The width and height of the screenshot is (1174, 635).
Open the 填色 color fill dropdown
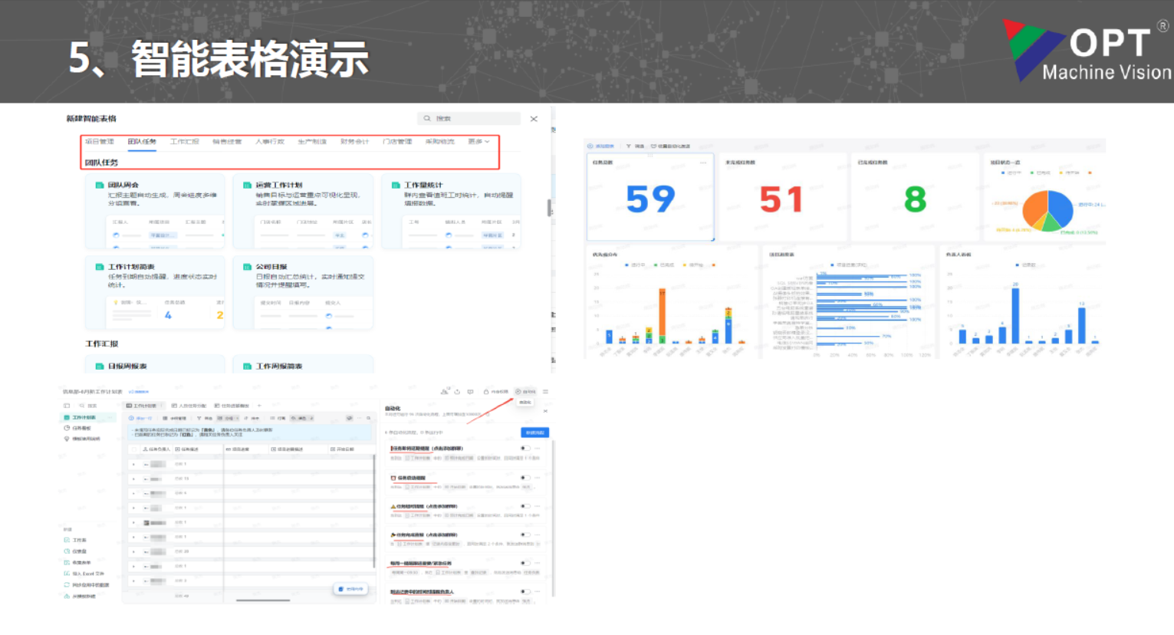(302, 418)
